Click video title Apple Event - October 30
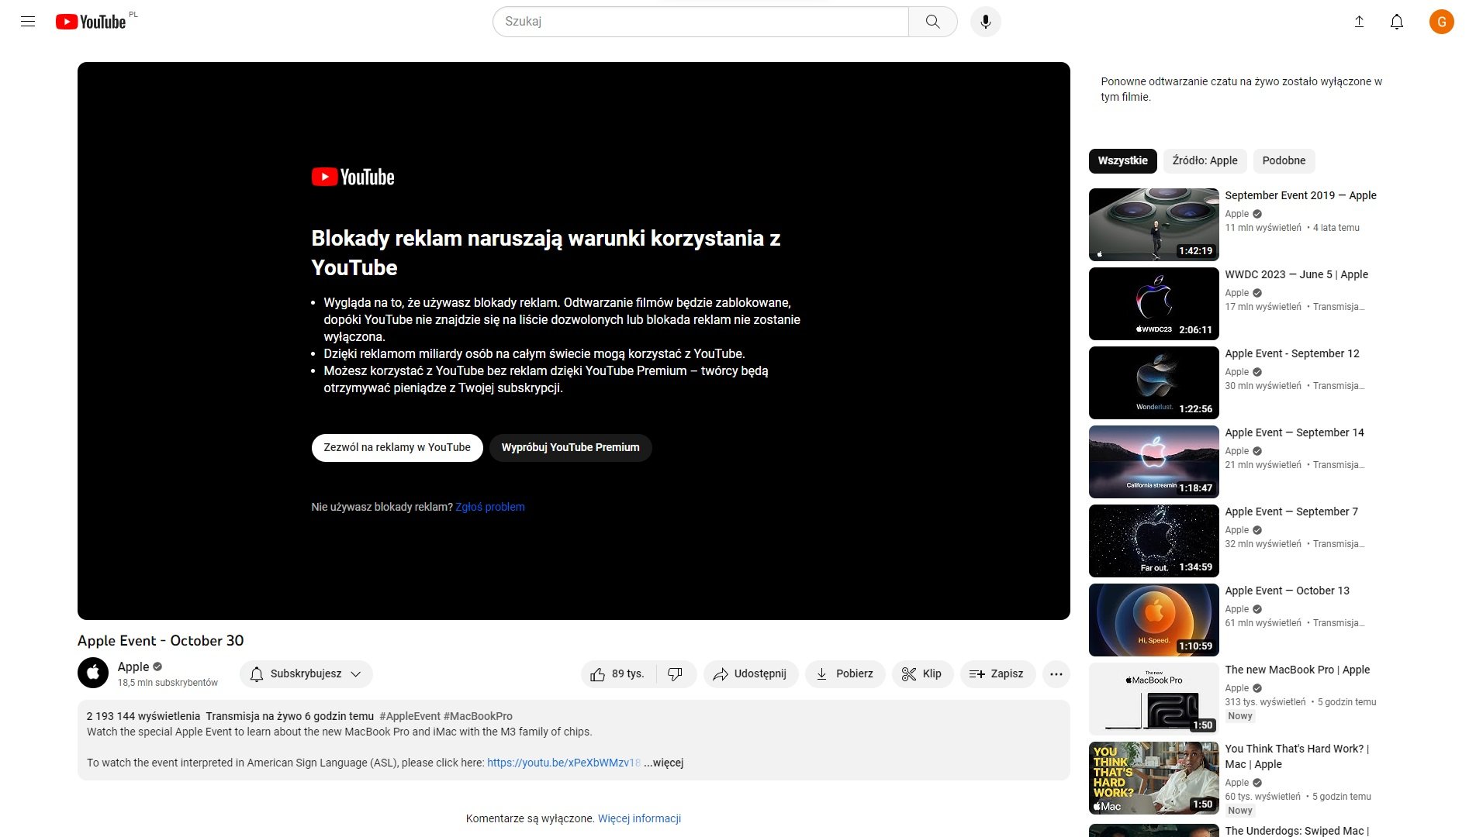The height and width of the screenshot is (837, 1476). pyautogui.click(x=161, y=641)
